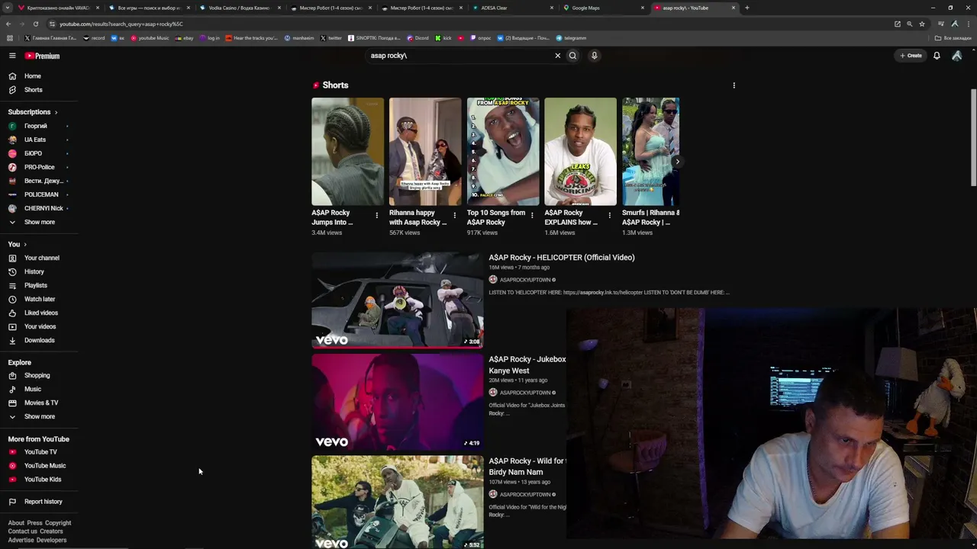Switch to the ADESA Clear browser tab
Image resolution: width=977 pixels, height=549 pixels.
click(x=513, y=8)
